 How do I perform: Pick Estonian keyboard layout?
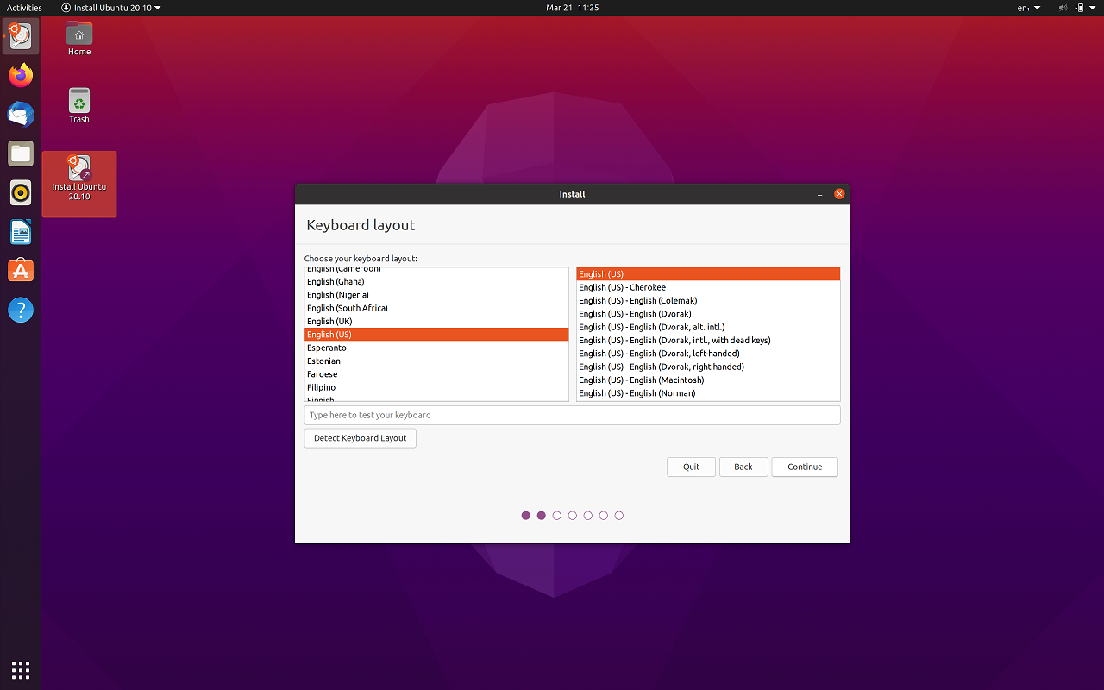pyautogui.click(x=436, y=361)
